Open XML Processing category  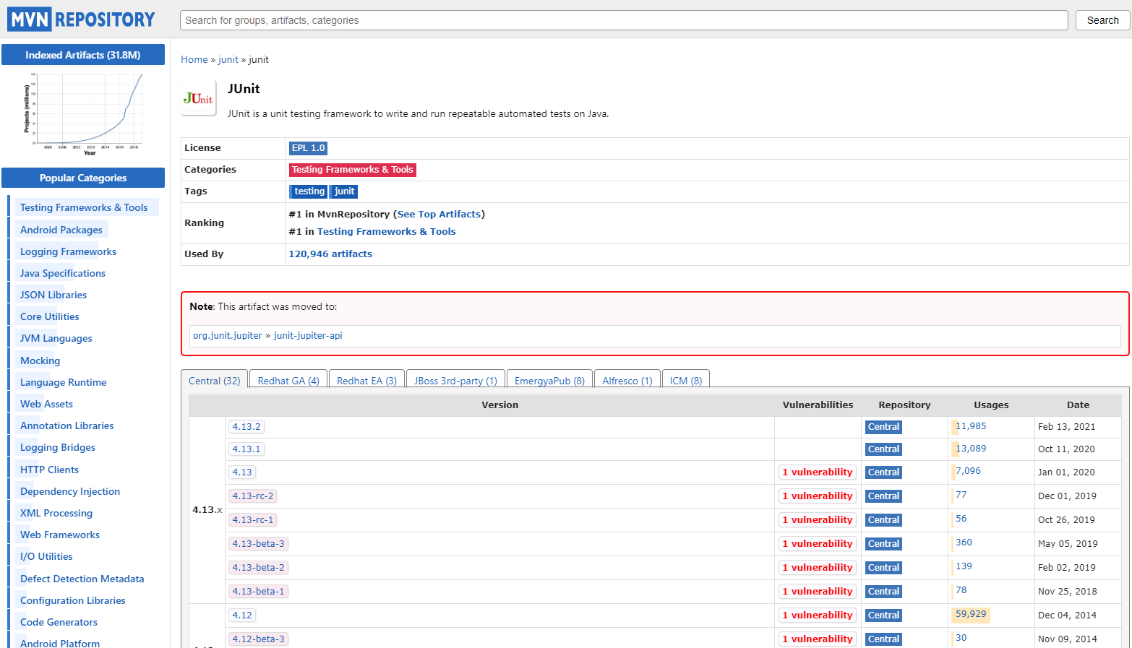(56, 513)
